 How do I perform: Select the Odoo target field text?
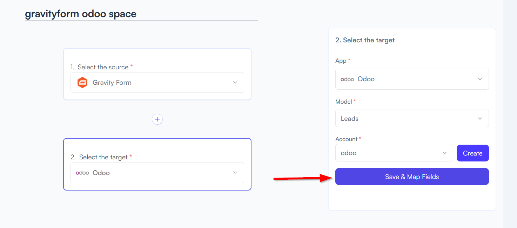click(101, 173)
